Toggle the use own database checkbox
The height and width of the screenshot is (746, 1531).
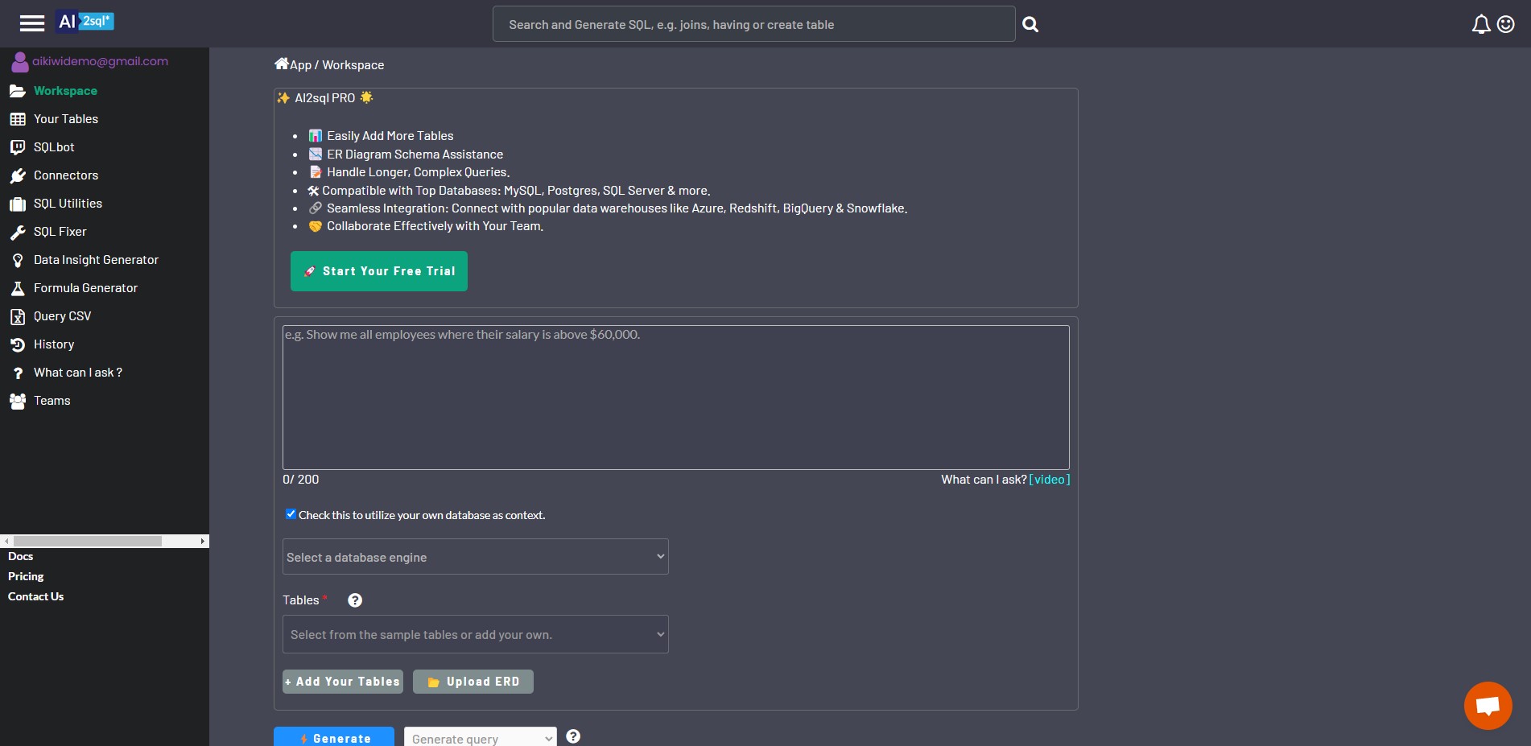291,514
